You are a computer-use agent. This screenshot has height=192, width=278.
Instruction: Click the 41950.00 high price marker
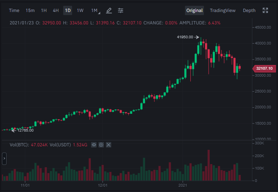pyautogui.click(x=185, y=37)
